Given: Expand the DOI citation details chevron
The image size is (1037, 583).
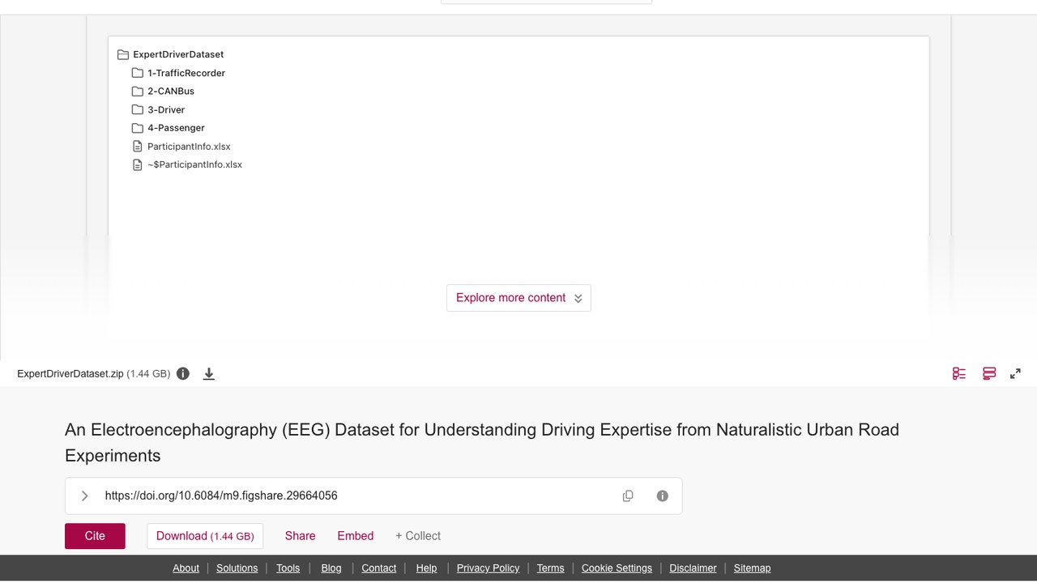Looking at the screenshot, I should point(85,496).
